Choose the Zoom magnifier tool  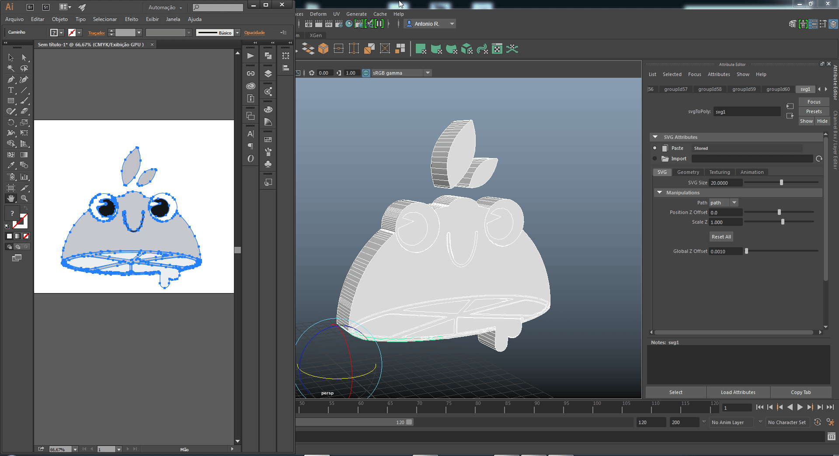[x=24, y=198]
